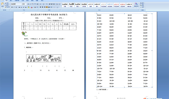This screenshot has height=99, width=169.
Task: Click the Change Styles icon
Action: tap(136, 4)
